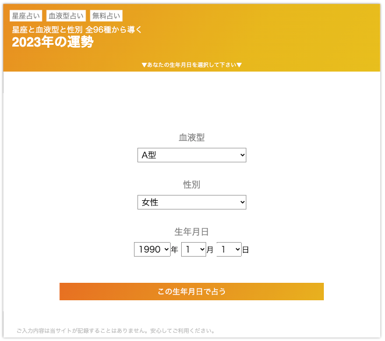This screenshot has width=385, height=341.
Task: Open the blood type dropdown showing A型
Action: [x=192, y=155]
